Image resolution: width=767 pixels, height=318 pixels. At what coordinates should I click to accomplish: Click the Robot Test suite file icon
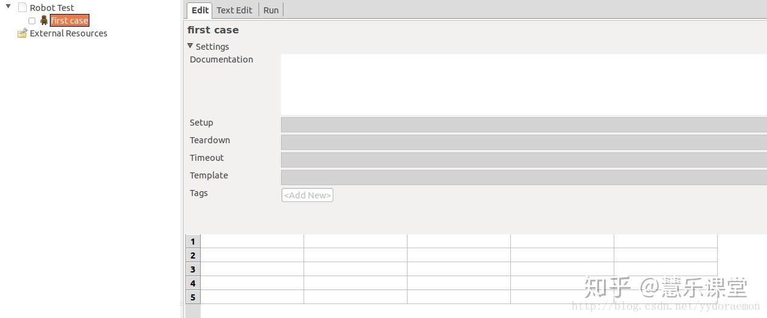pos(23,8)
